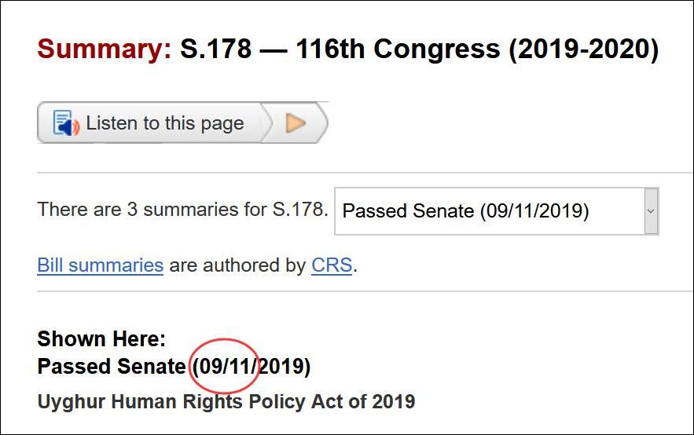Click the There are 3 summaries text
The width and height of the screenshot is (694, 435).
[182, 210]
